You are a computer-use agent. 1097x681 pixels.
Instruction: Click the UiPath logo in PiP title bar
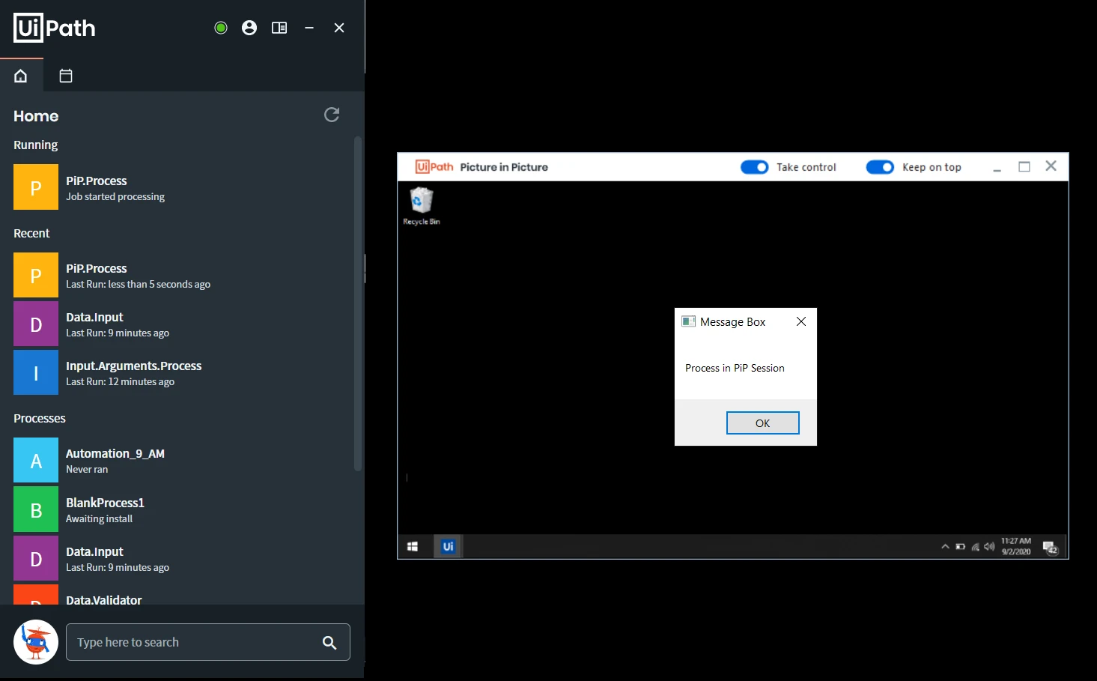pos(434,167)
